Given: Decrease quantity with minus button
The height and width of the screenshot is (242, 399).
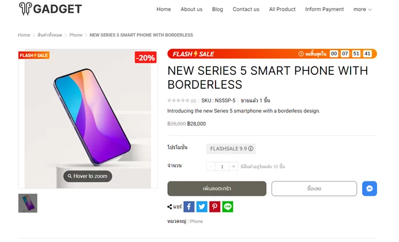Looking at the screenshot, I should [x=210, y=167].
